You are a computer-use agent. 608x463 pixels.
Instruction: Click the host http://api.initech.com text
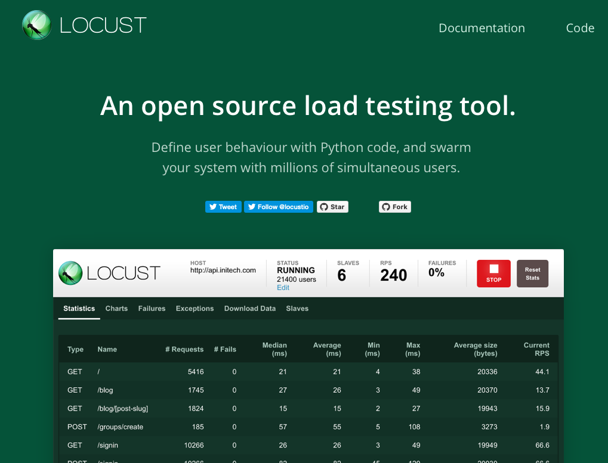click(x=223, y=270)
